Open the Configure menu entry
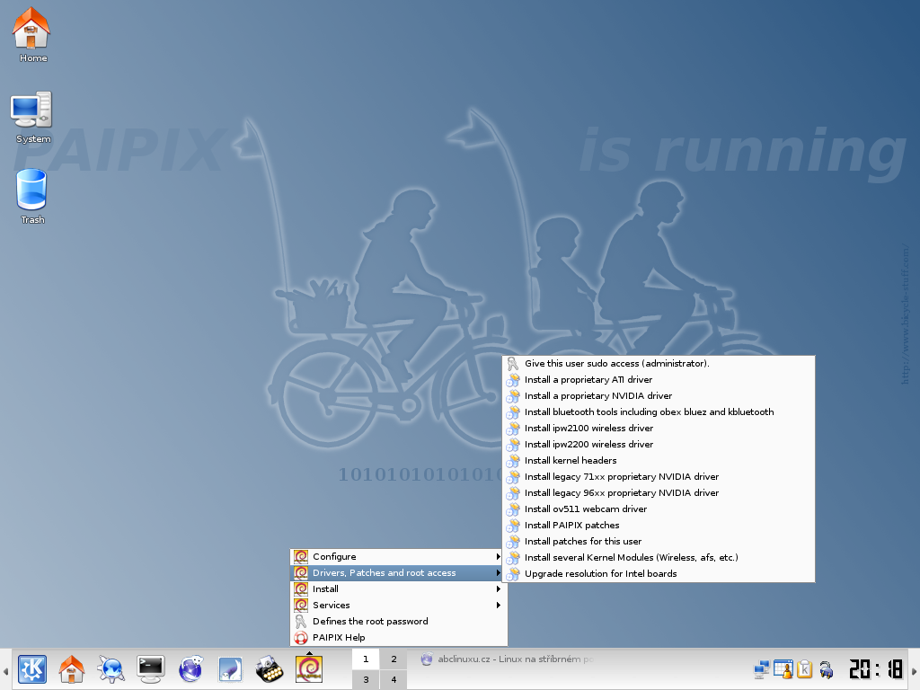The width and height of the screenshot is (920, 690). (398, 557)
